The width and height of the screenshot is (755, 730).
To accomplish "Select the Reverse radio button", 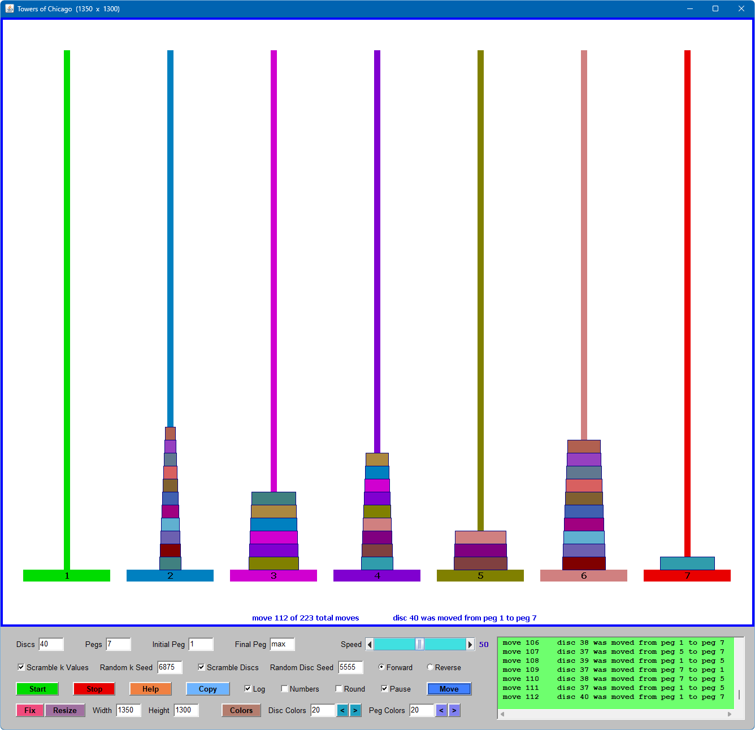I will (431, 667).
